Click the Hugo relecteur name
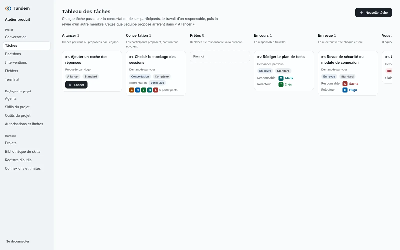Image resolution: width=400 pixels, height=250 pixels. (x=353, y=90)
